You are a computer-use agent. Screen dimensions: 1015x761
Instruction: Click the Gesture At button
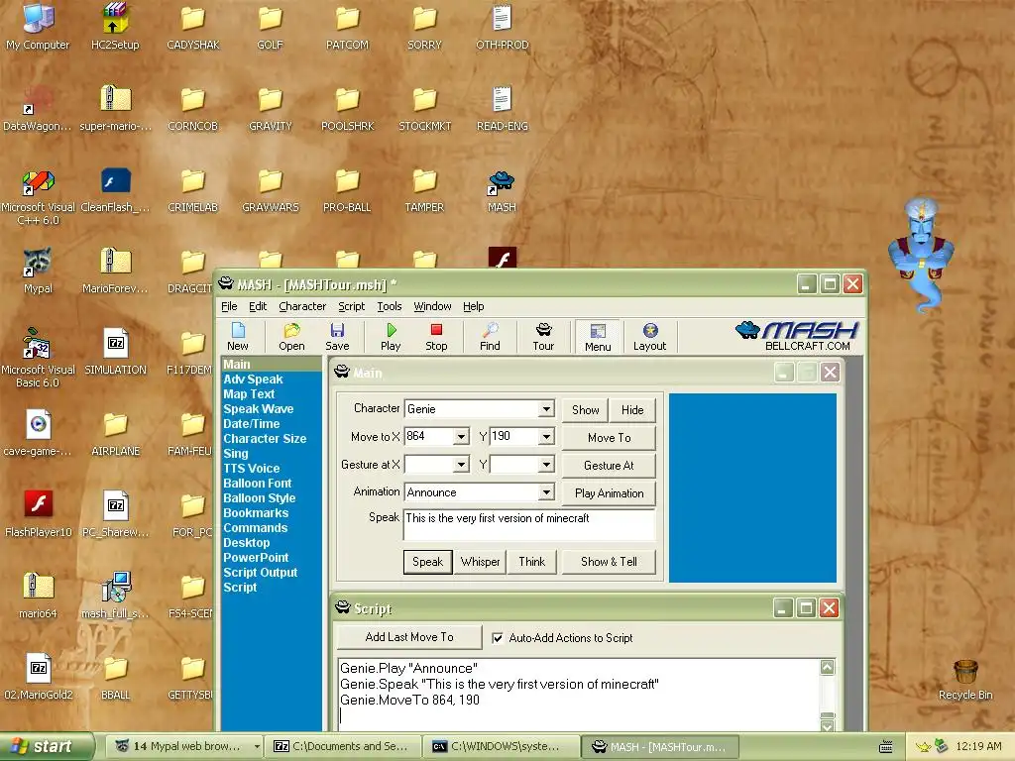pos(609,466)
